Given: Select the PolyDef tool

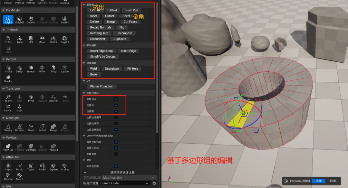Looking at the screenshot, I should point(20,20).
